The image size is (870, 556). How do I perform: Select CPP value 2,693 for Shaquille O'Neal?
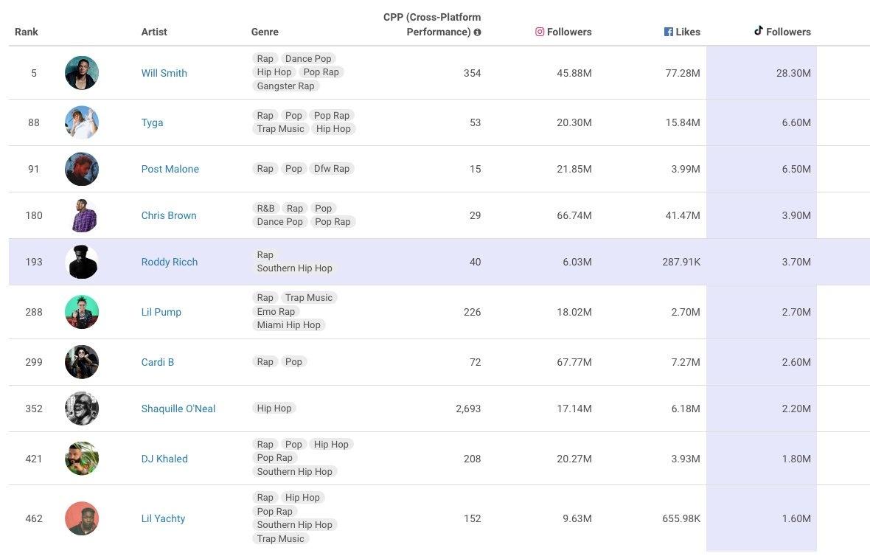click(x=468, y=409)
